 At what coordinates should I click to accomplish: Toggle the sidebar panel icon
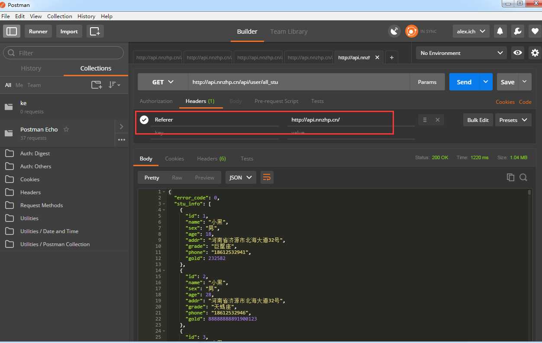pos(12,31)
